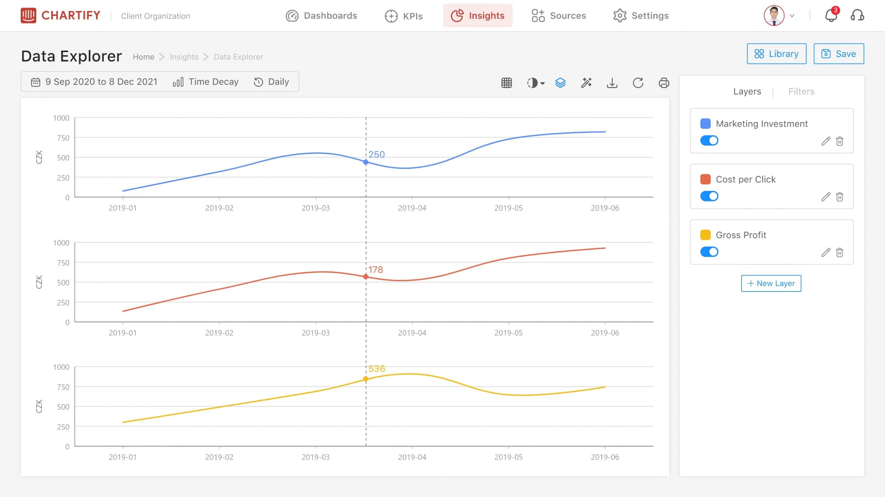The width and height of the screenshot is (885, 497).
Task: Click the layers stack icon in toolbar
Action: 560,83
